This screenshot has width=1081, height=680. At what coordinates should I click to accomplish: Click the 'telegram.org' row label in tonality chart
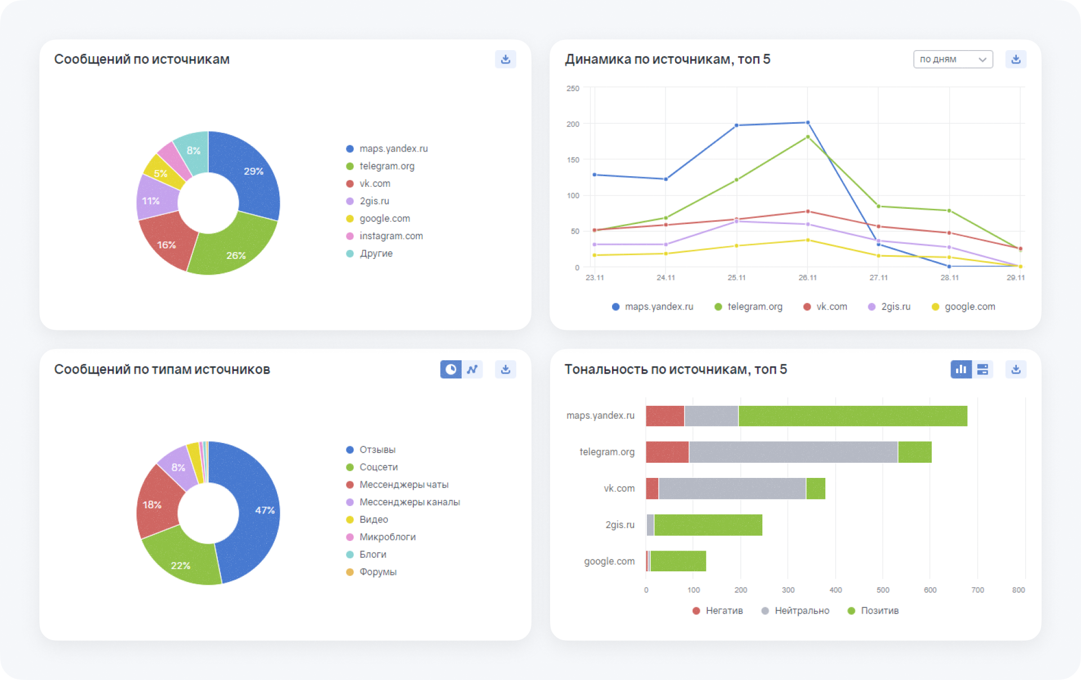coord(607,452)
